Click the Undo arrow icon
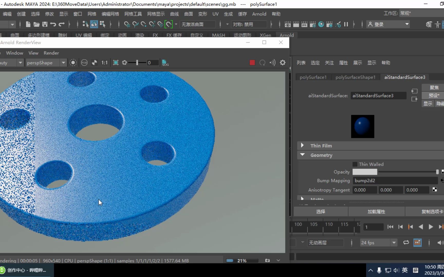Screen dimensions: 444x277 tap(53, 24)
